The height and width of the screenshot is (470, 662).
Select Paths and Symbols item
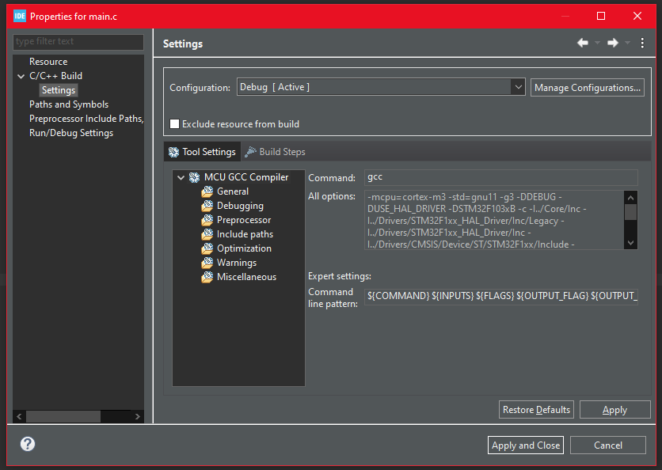pyautogui.click(x=69, y=104)
